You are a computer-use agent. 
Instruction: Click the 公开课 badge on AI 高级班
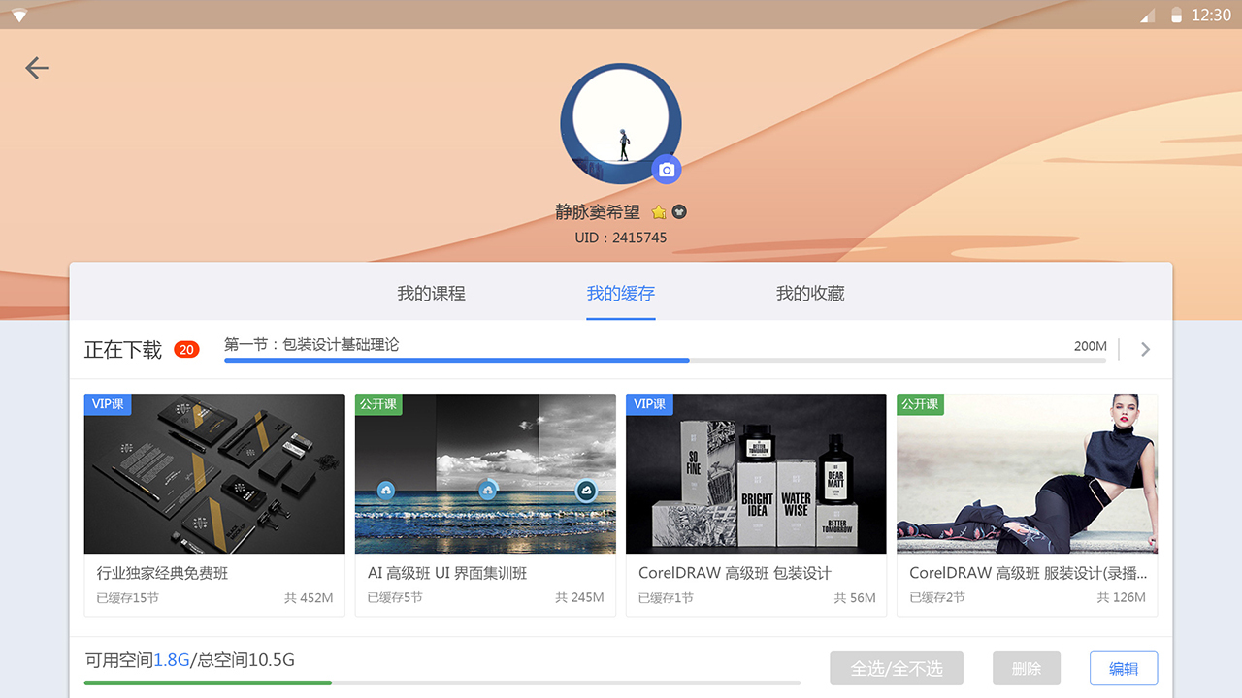[x=378, y=404]
